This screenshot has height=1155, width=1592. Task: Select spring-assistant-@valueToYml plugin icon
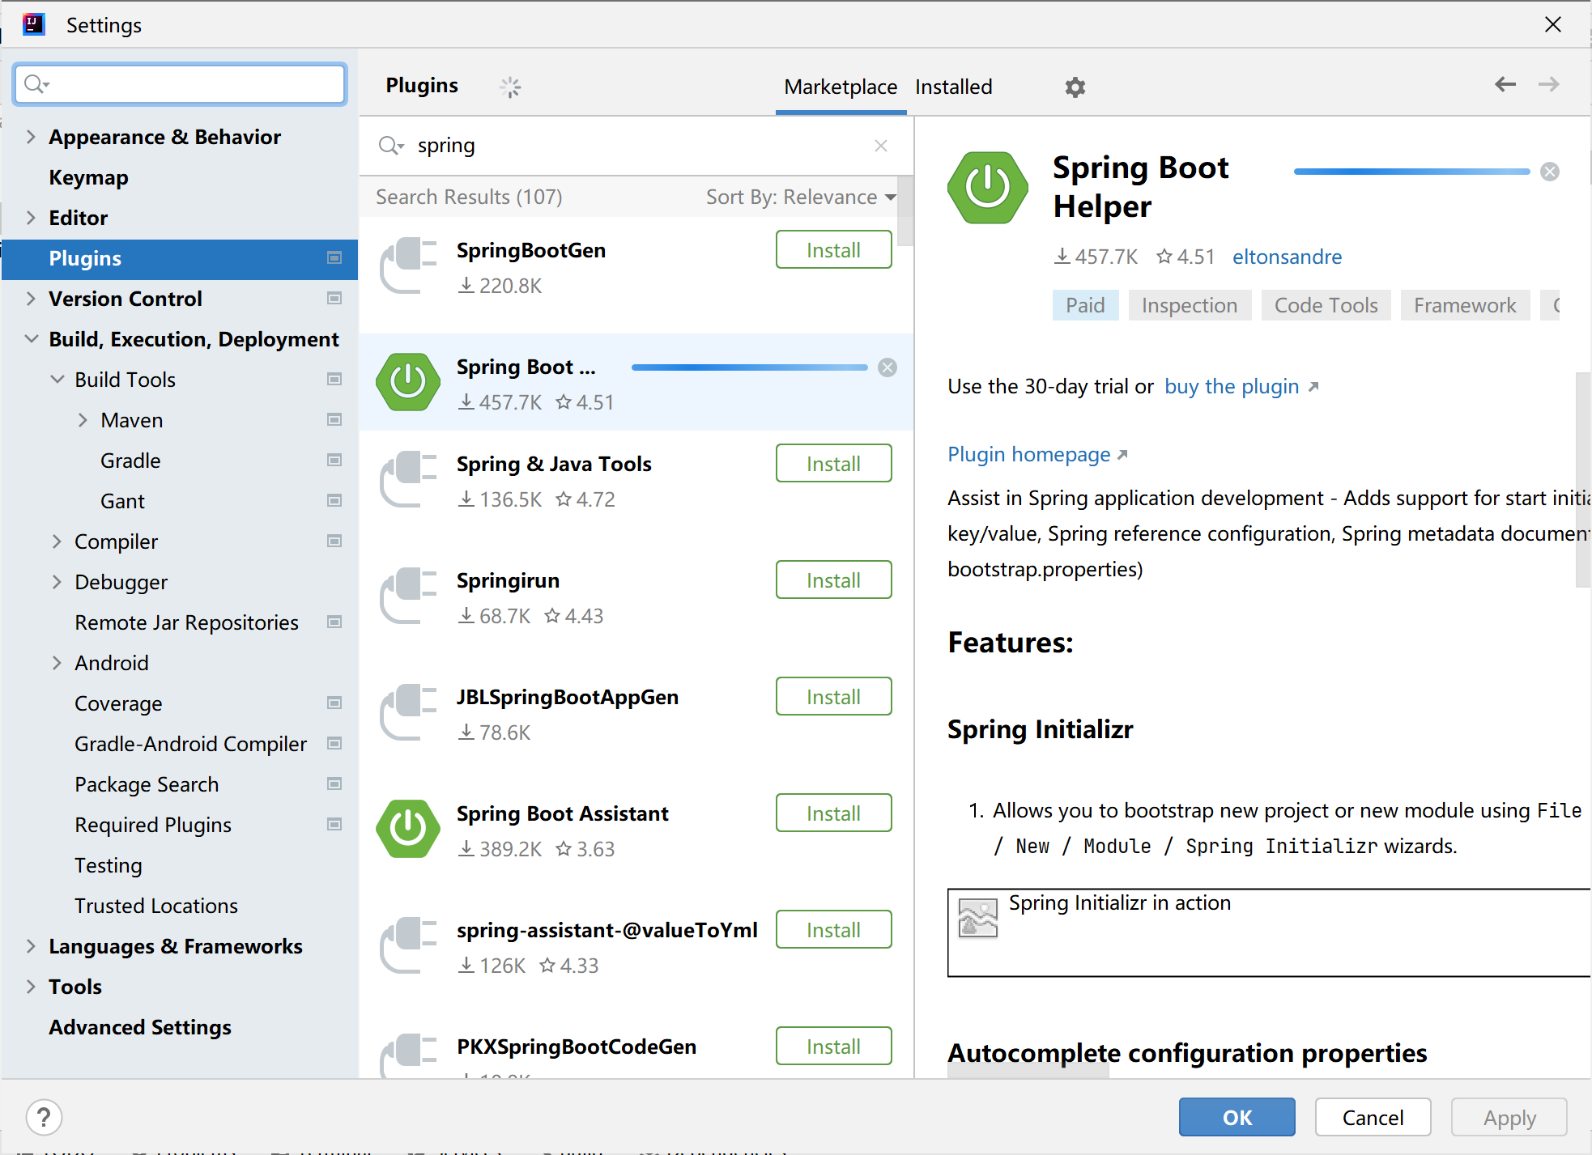408,945
